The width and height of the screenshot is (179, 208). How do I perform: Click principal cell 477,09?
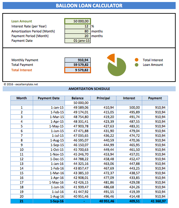103,178
